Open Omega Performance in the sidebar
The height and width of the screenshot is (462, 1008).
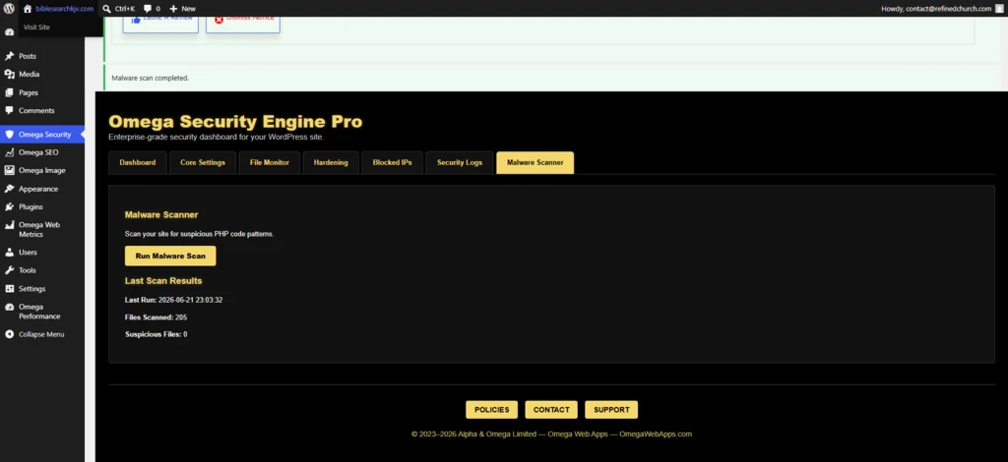point(42,312)
